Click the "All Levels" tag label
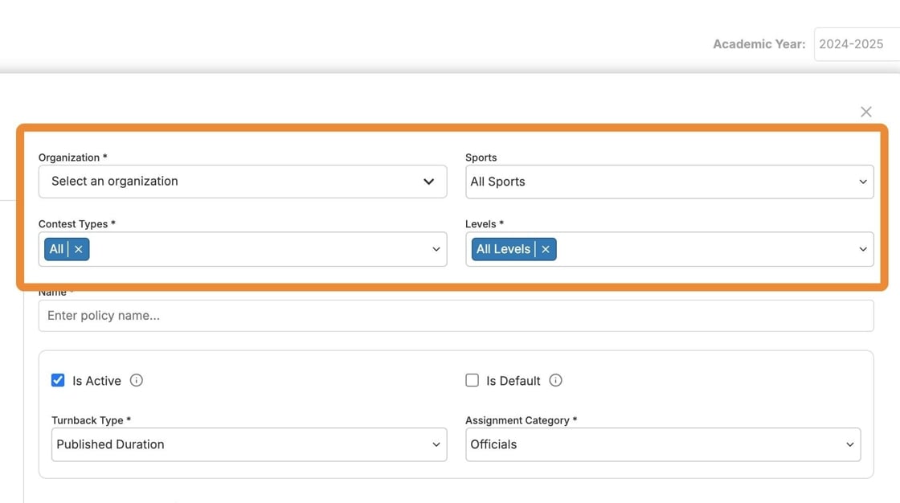900x503 pixels. coord(503,249)
